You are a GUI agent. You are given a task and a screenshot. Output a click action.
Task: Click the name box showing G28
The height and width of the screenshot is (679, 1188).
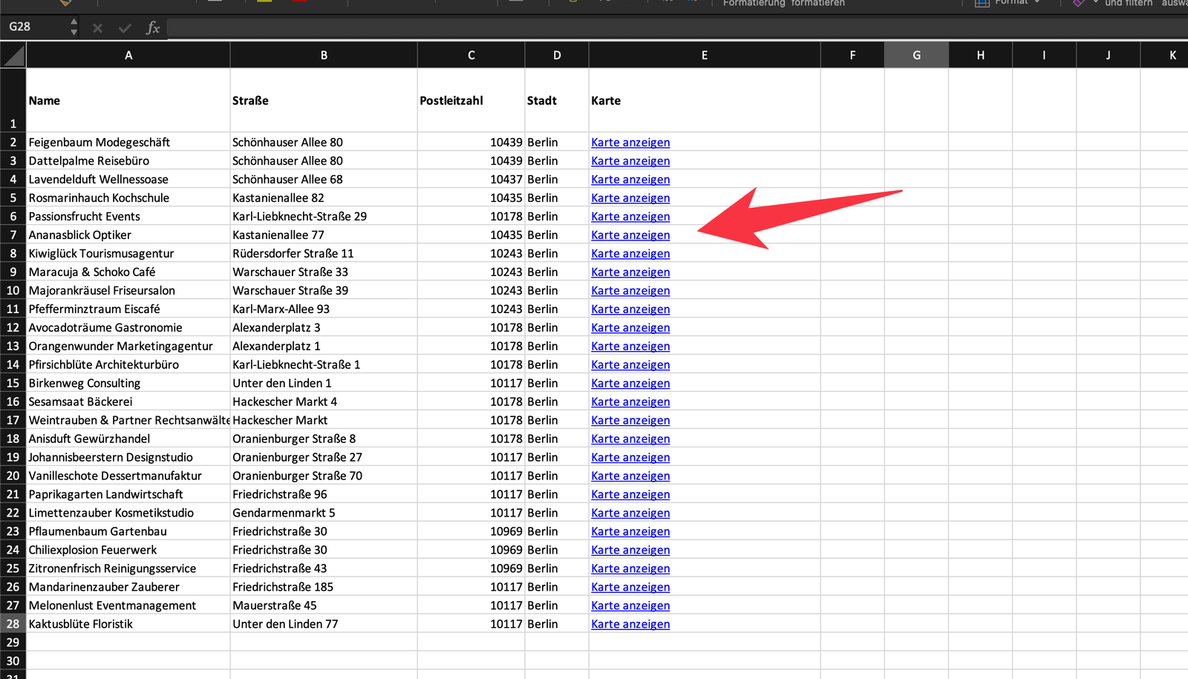35,27
